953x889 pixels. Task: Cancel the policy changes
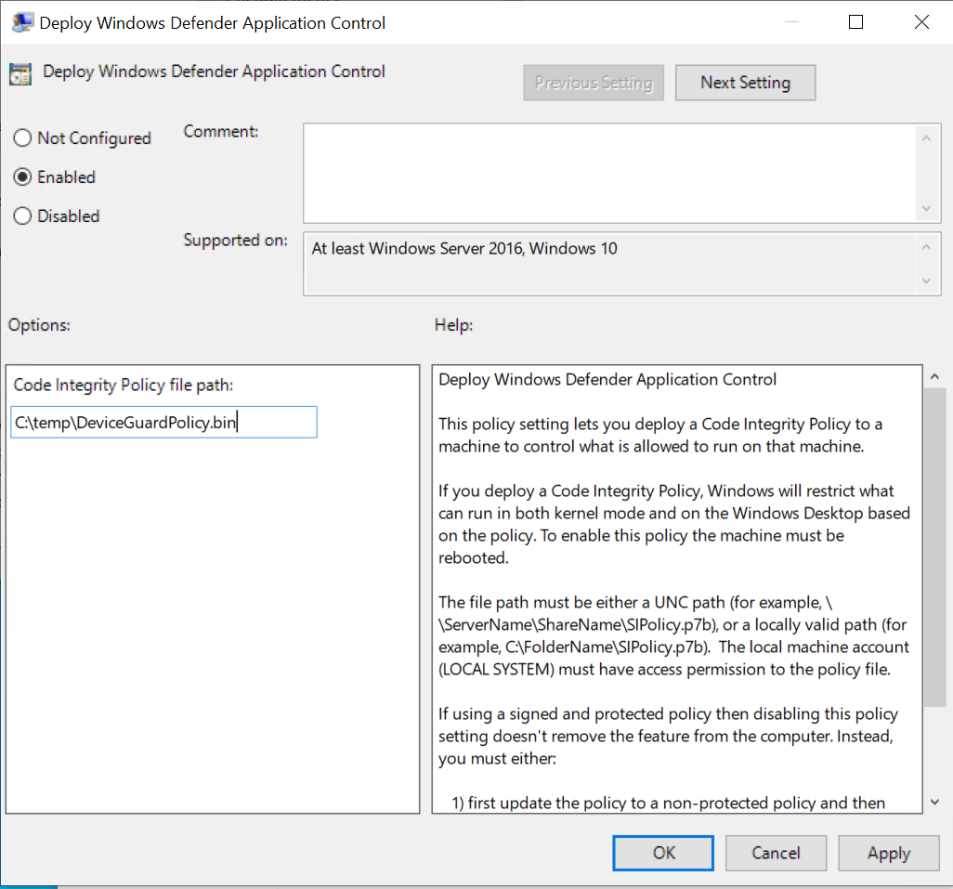[x=776, y=853]
